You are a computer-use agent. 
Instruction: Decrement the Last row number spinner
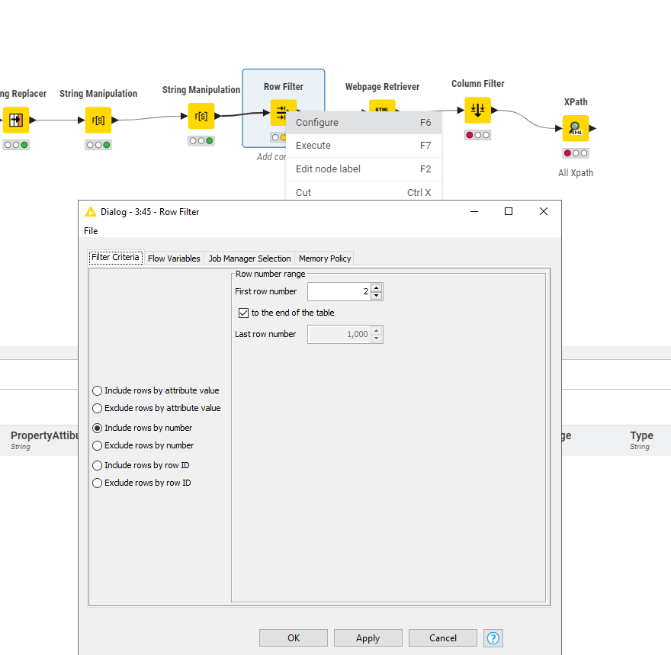point(376,338)
